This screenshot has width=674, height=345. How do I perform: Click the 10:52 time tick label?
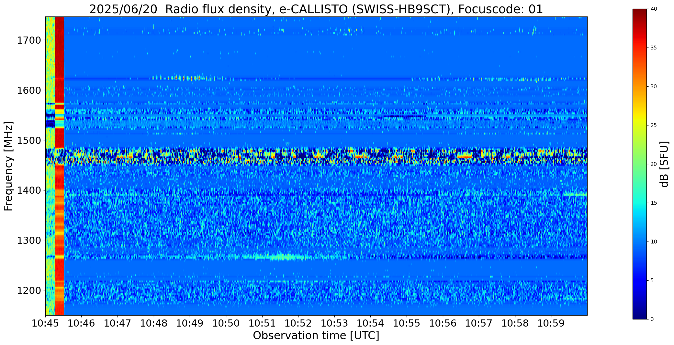(298, 323)
